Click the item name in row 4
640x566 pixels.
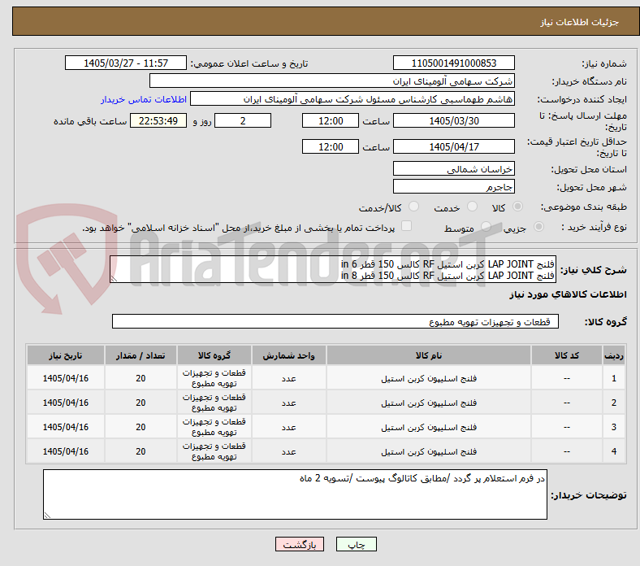click(x=429, y=451)
